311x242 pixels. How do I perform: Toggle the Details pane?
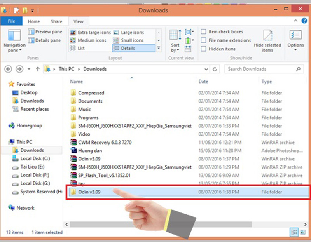(44, 40)
